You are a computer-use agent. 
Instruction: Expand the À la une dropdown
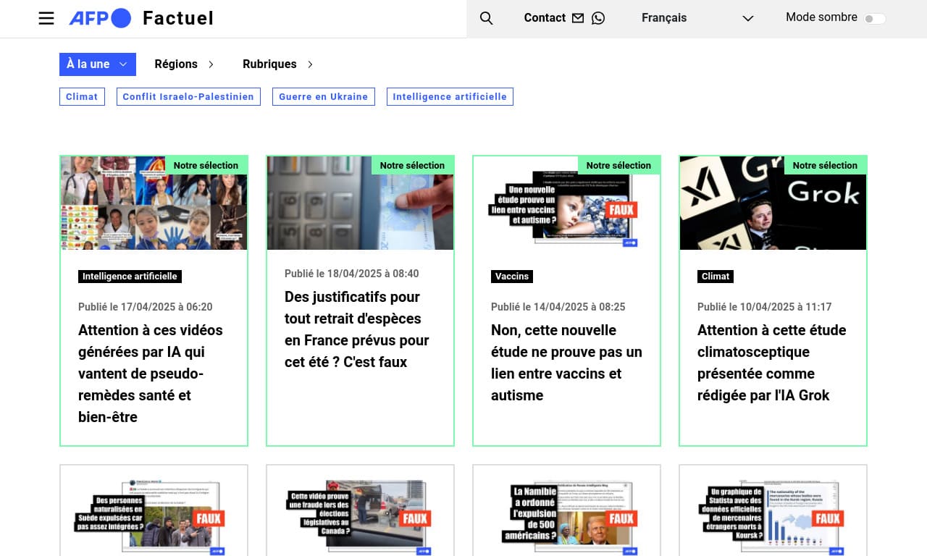97,64
